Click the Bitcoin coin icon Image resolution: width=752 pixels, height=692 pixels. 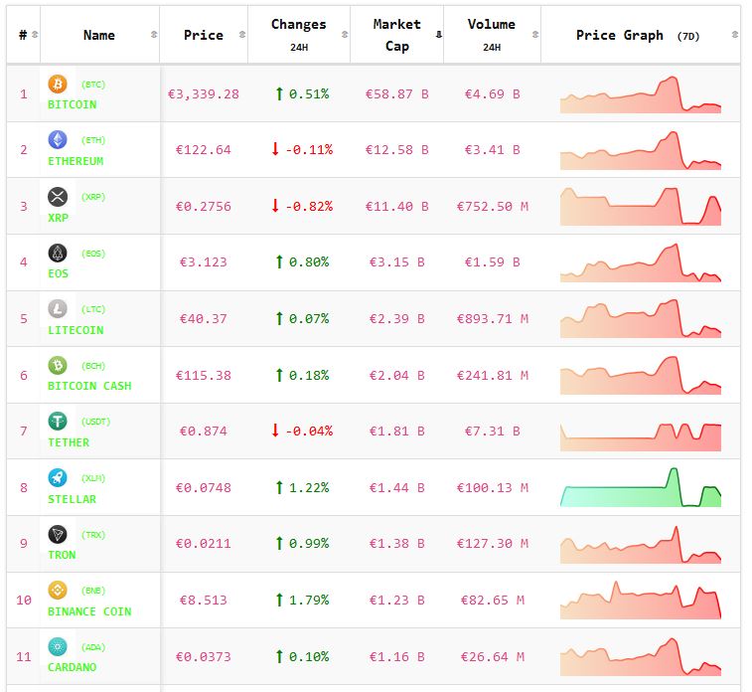coord(58,85)
